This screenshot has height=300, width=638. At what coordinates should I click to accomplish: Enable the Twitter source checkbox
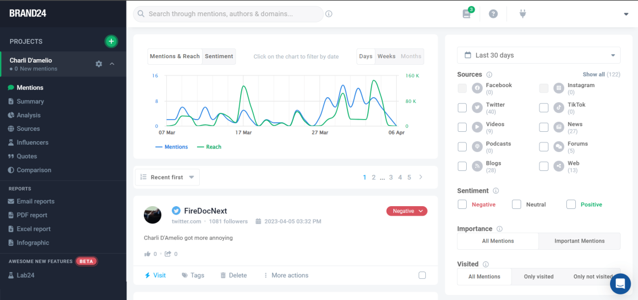pyautogui.click(x=462, y=108)
